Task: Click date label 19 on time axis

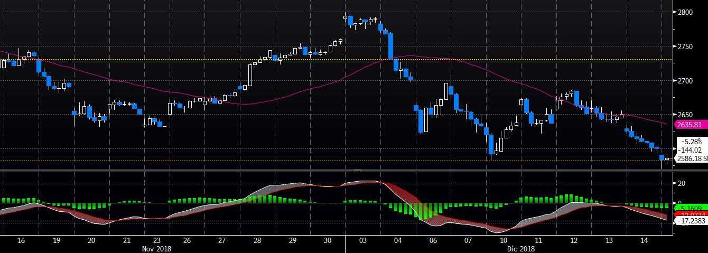Action: coord(56,240)
